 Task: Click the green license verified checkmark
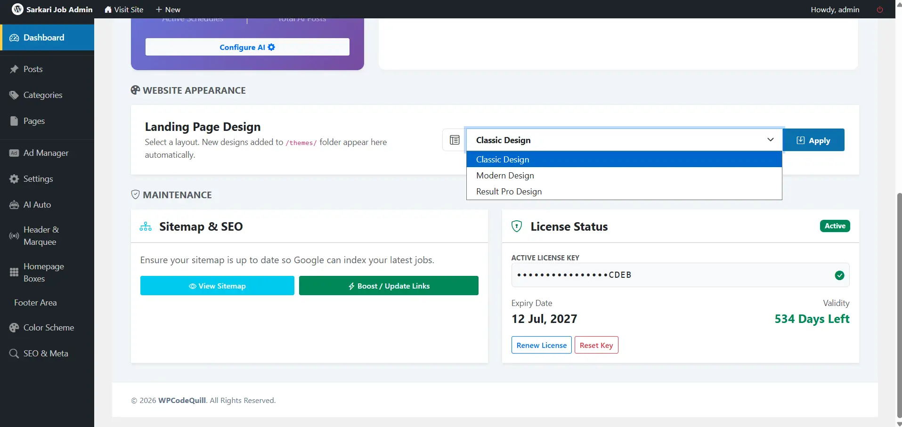839,275
